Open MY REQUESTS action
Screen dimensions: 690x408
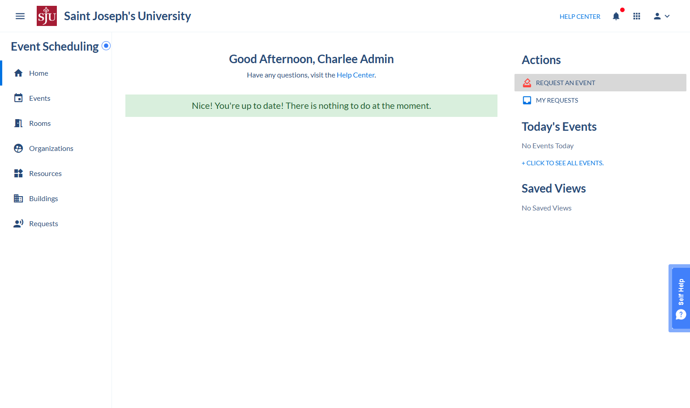pos(600,100)
